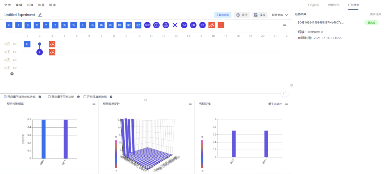Select the X gate tool

(37, 25)
